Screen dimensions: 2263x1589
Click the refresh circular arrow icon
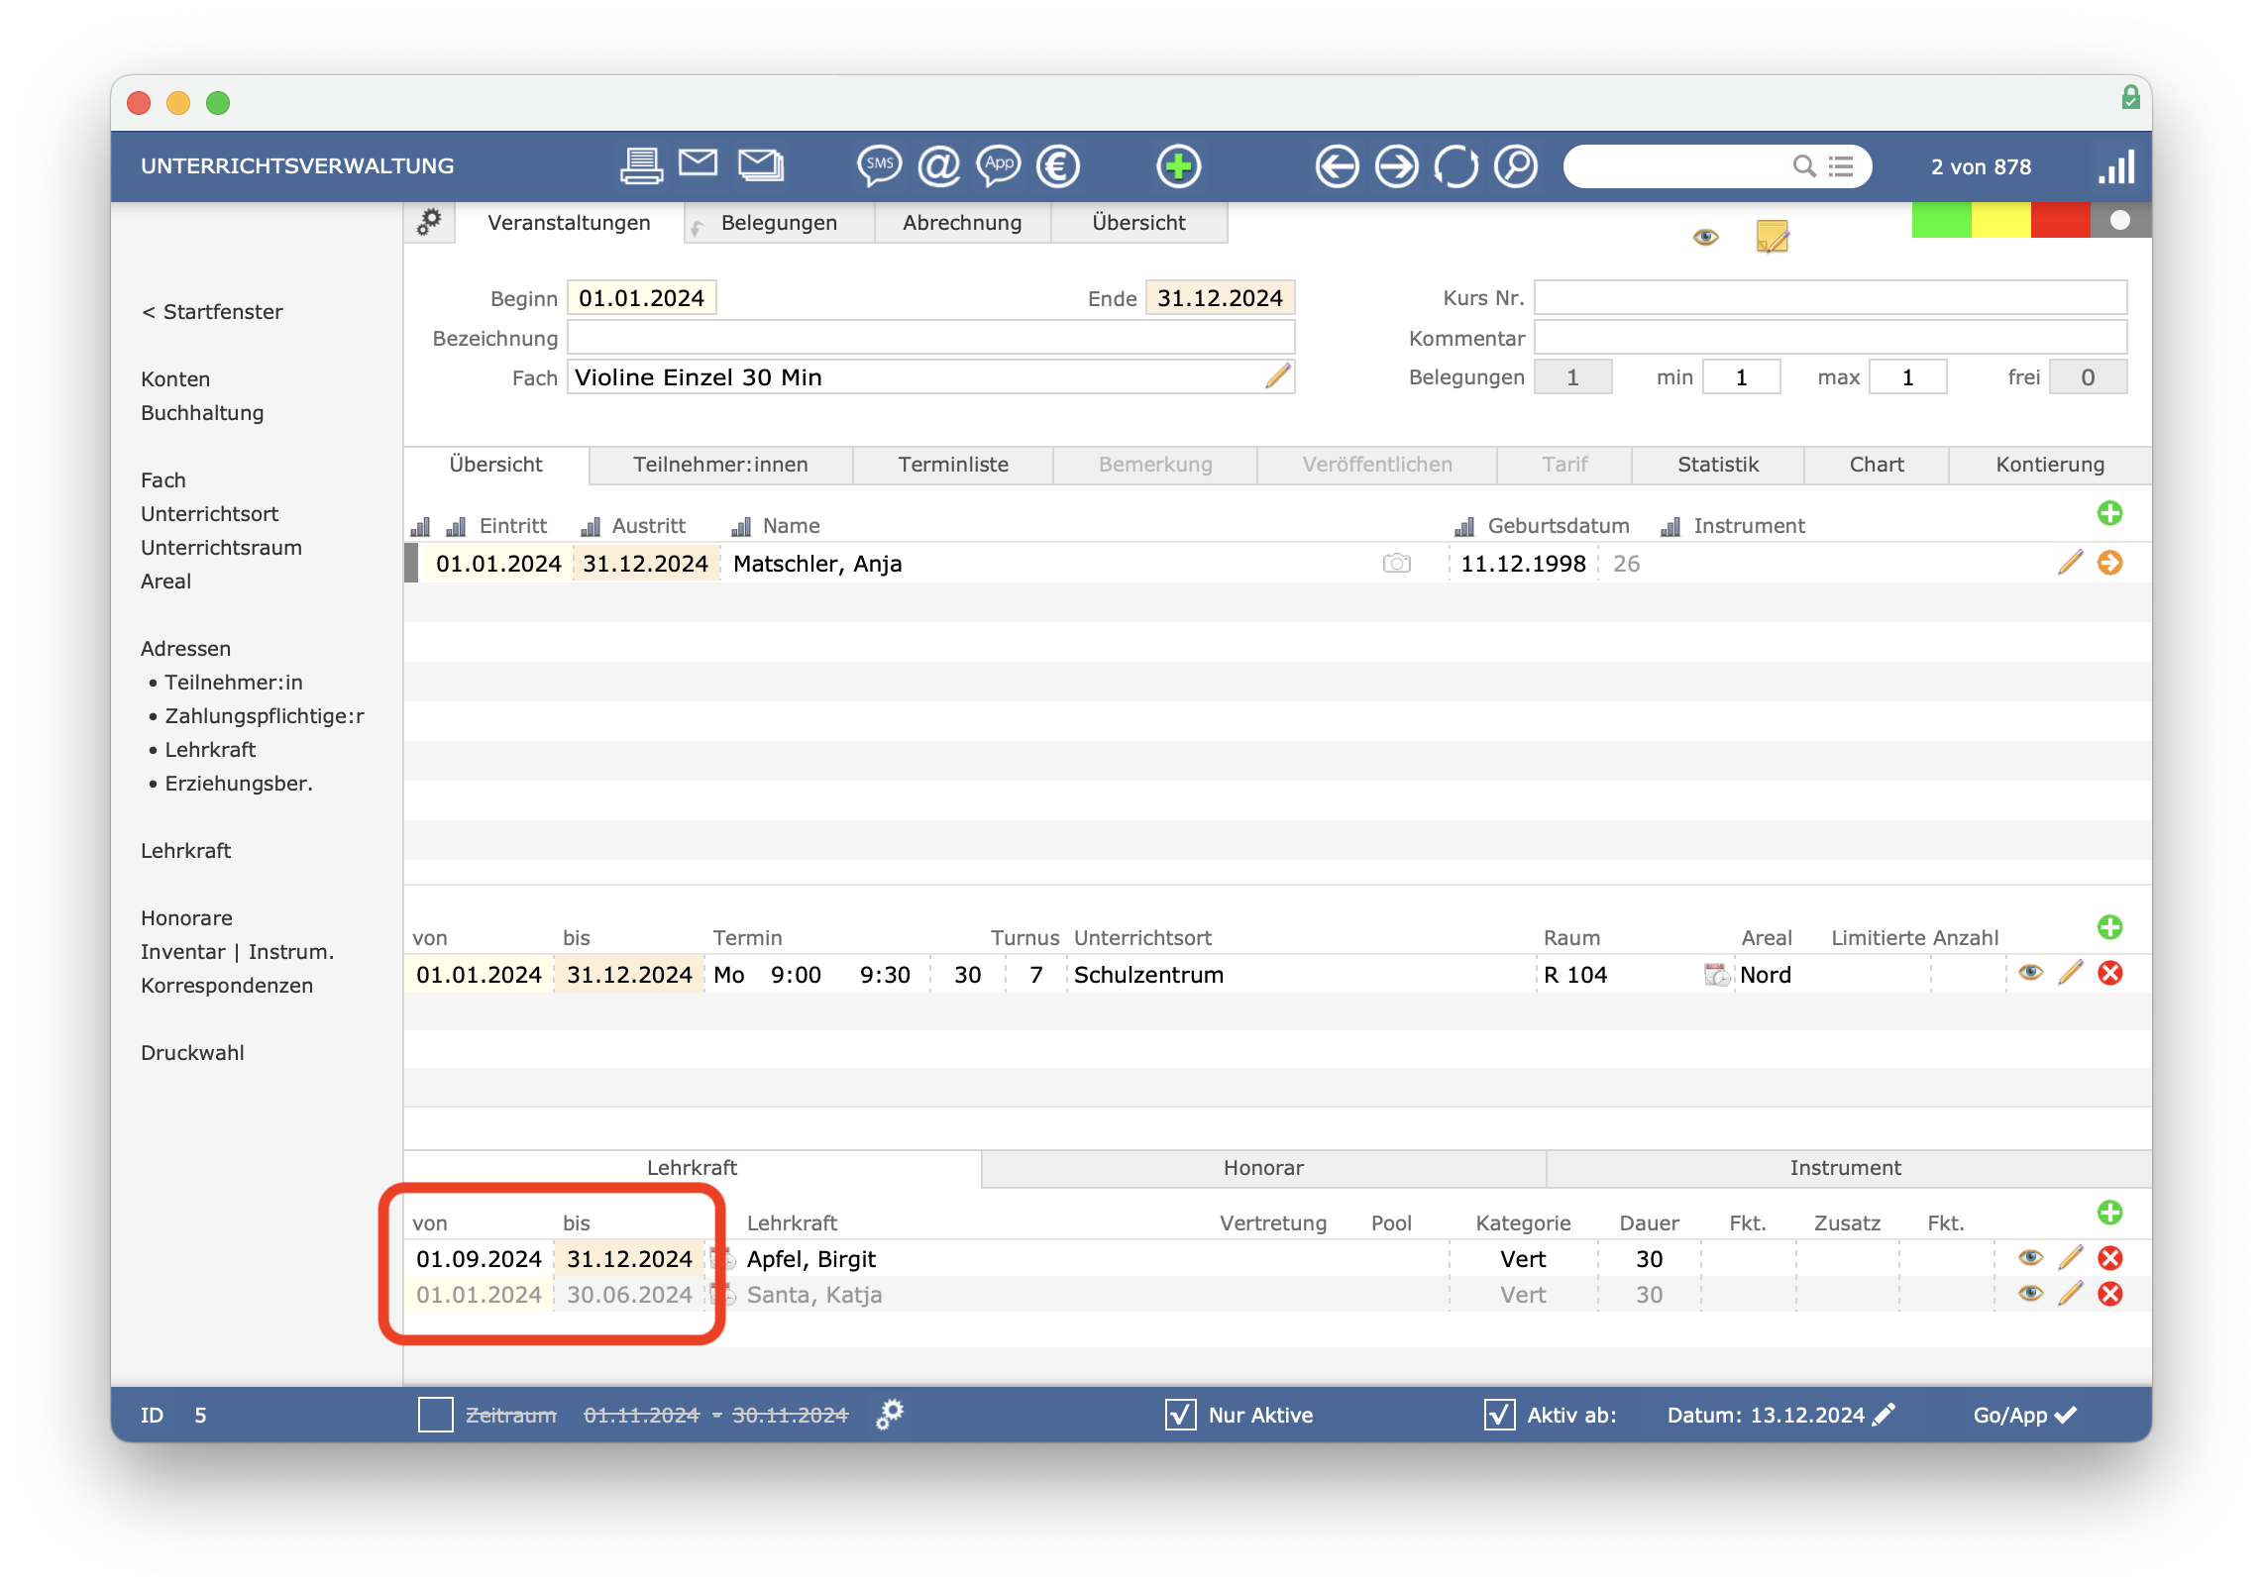click(1455, 165)
